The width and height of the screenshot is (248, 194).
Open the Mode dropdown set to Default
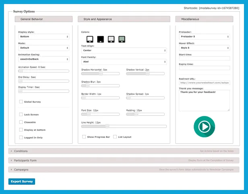[44, 48]
